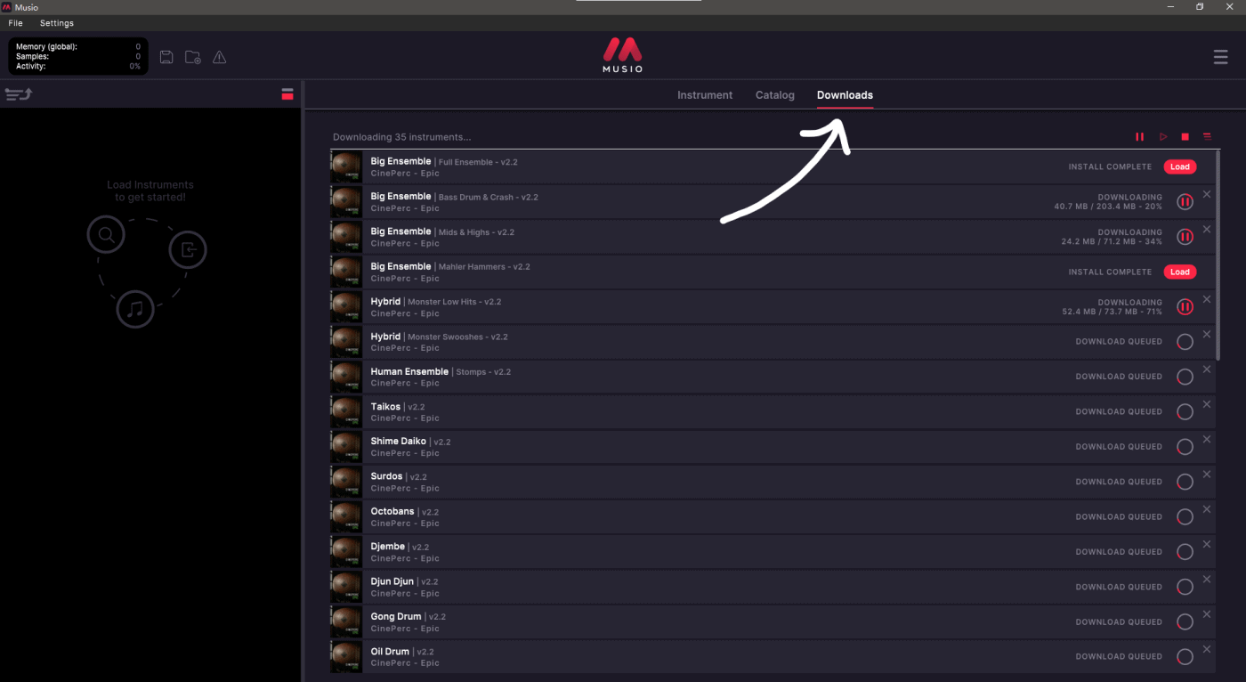
Task: Click the queued circle for Oil Drum
Action: (x=1185, y=657)
